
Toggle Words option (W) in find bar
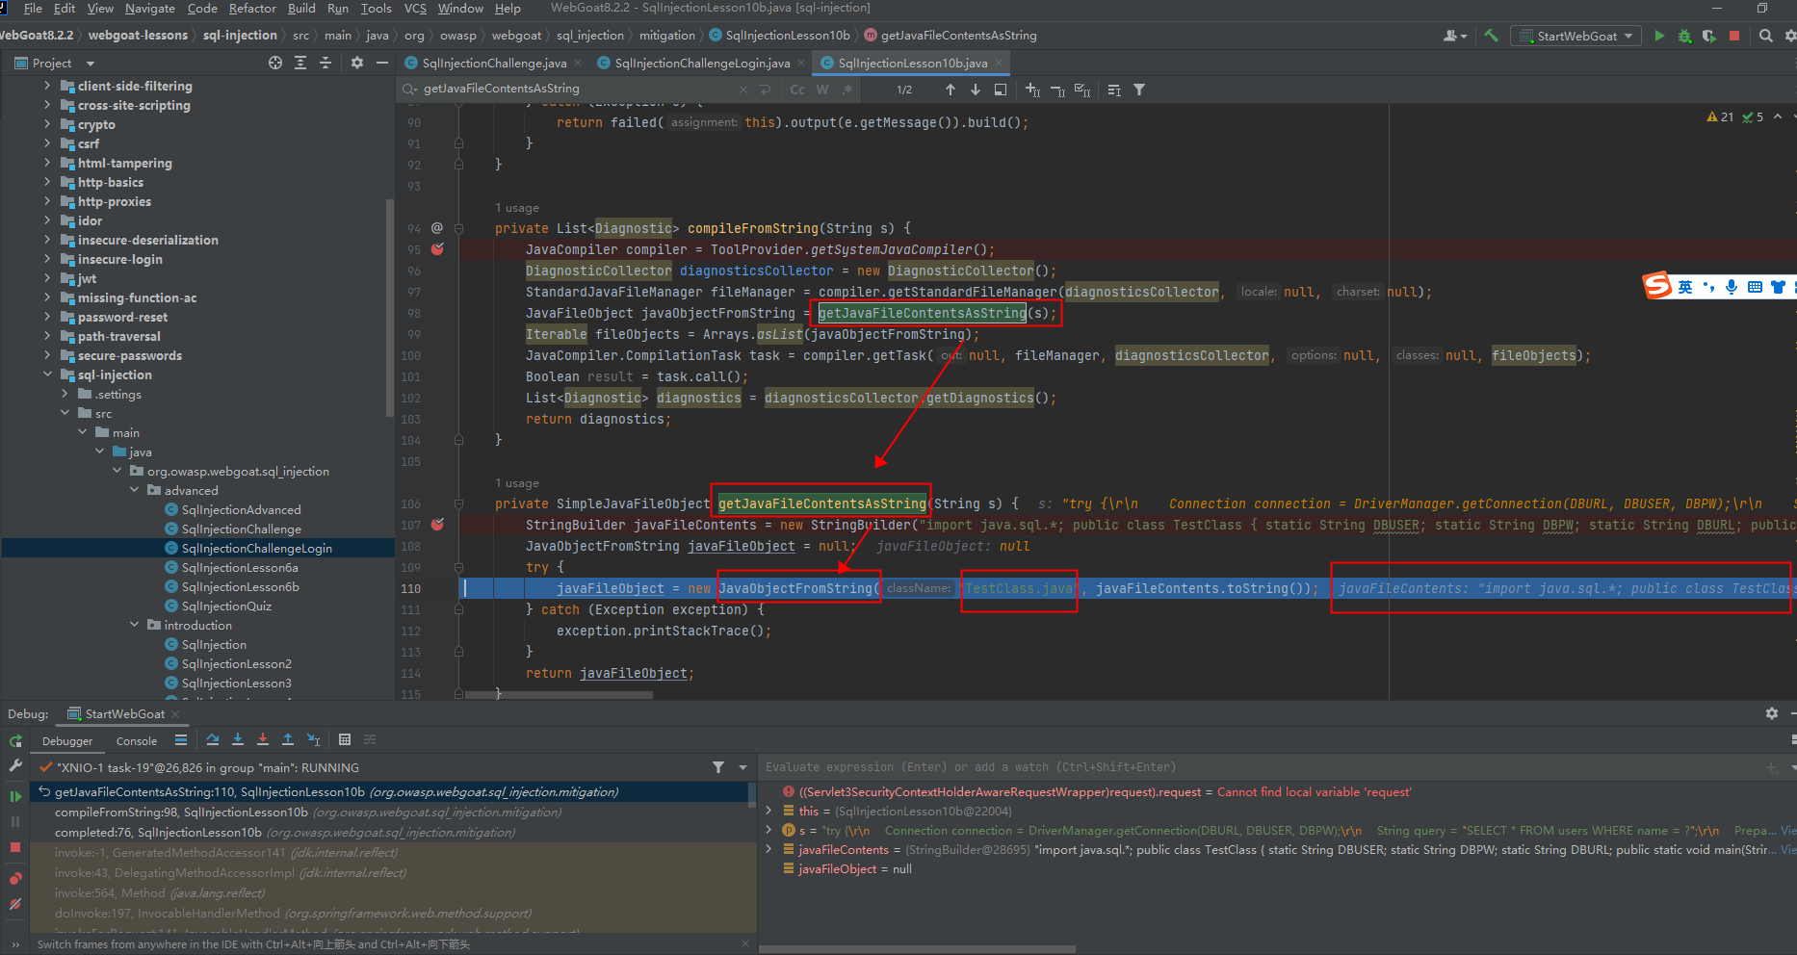click(822, 90)
